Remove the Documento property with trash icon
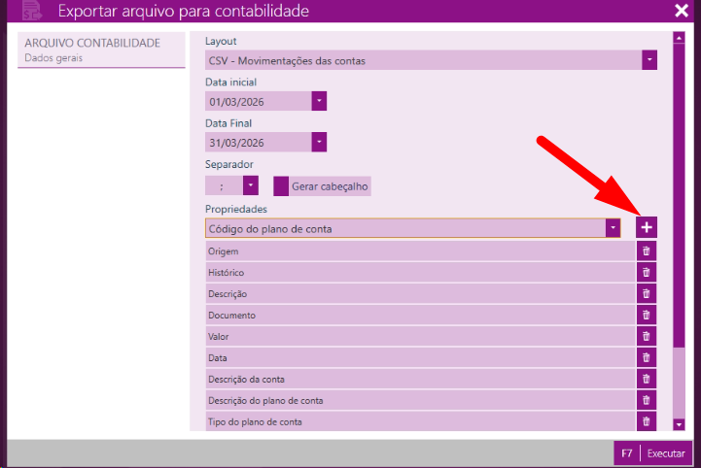Image resolution: width=701 pixels, height=468 pixels. 647,316
